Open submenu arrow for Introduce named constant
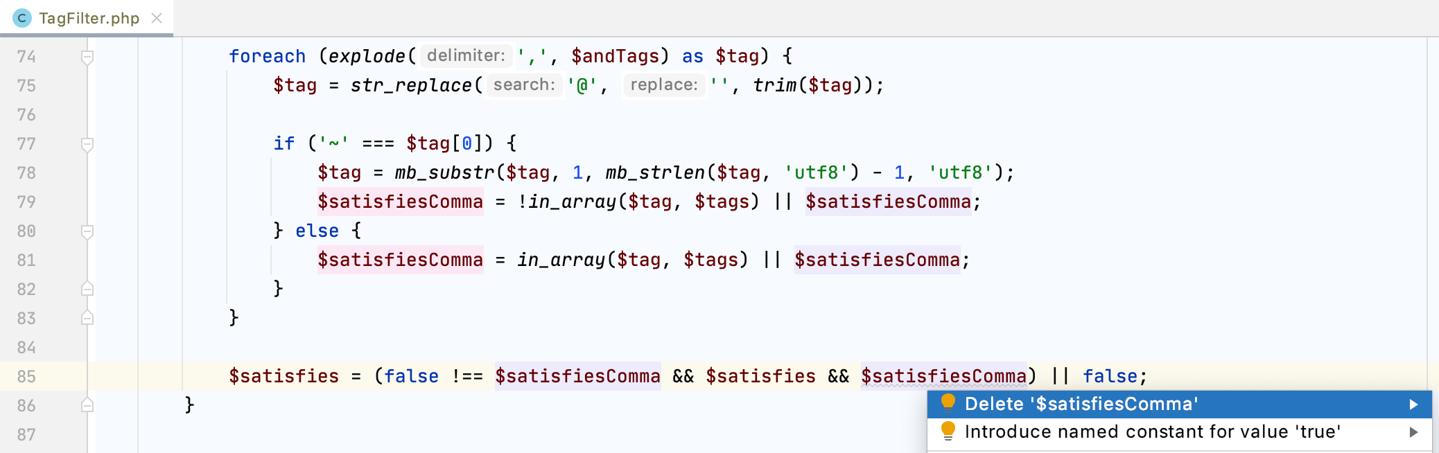 click(x=1413, y=432)
